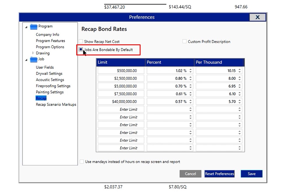Click Per Thousand stepper for 10.15 row

click(x=239, y=70)
